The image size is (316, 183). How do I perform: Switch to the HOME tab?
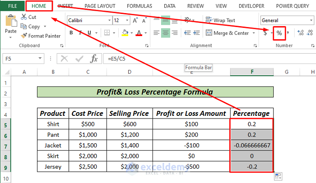[x=39, y=6]
